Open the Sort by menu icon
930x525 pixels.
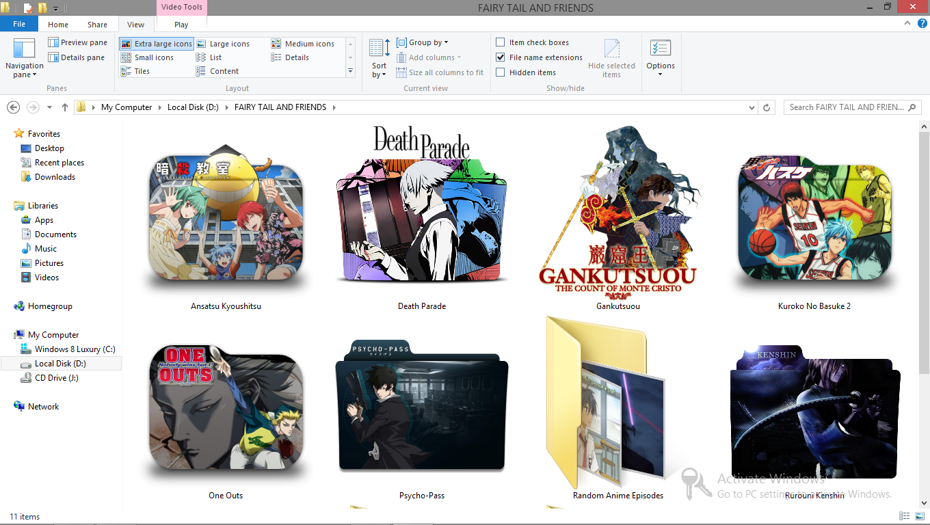click(379, 49)
